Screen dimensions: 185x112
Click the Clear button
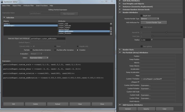pyautogui.click(x=80, y=104)
